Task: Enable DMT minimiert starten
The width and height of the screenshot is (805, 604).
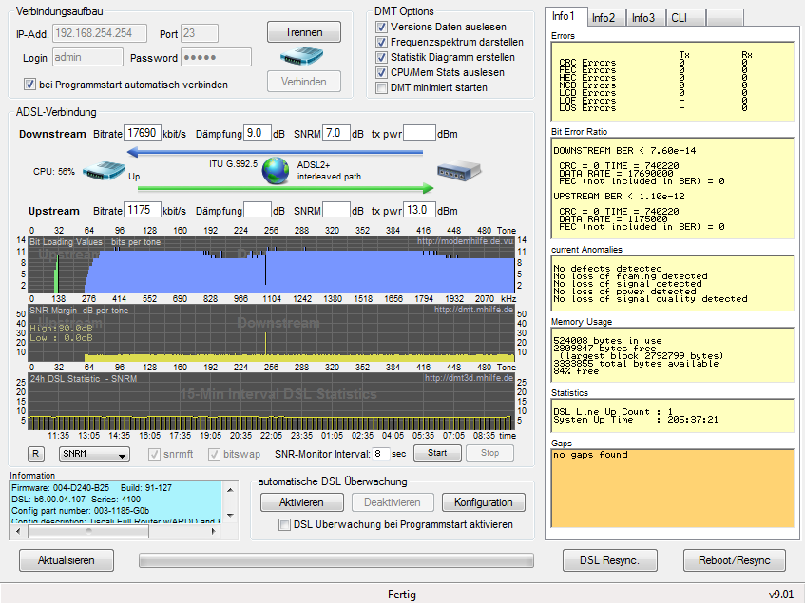Action: (x=381, y=87)
